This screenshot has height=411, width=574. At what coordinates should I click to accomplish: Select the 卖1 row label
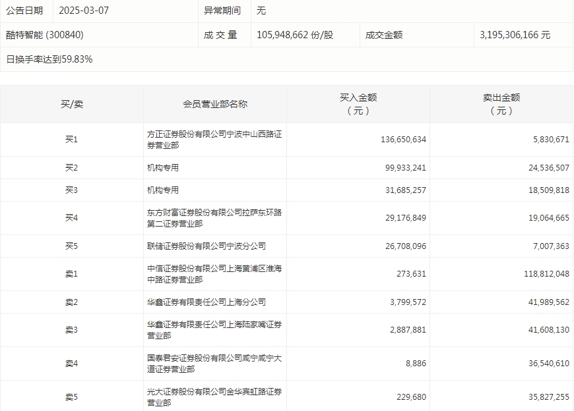(72, 274)
